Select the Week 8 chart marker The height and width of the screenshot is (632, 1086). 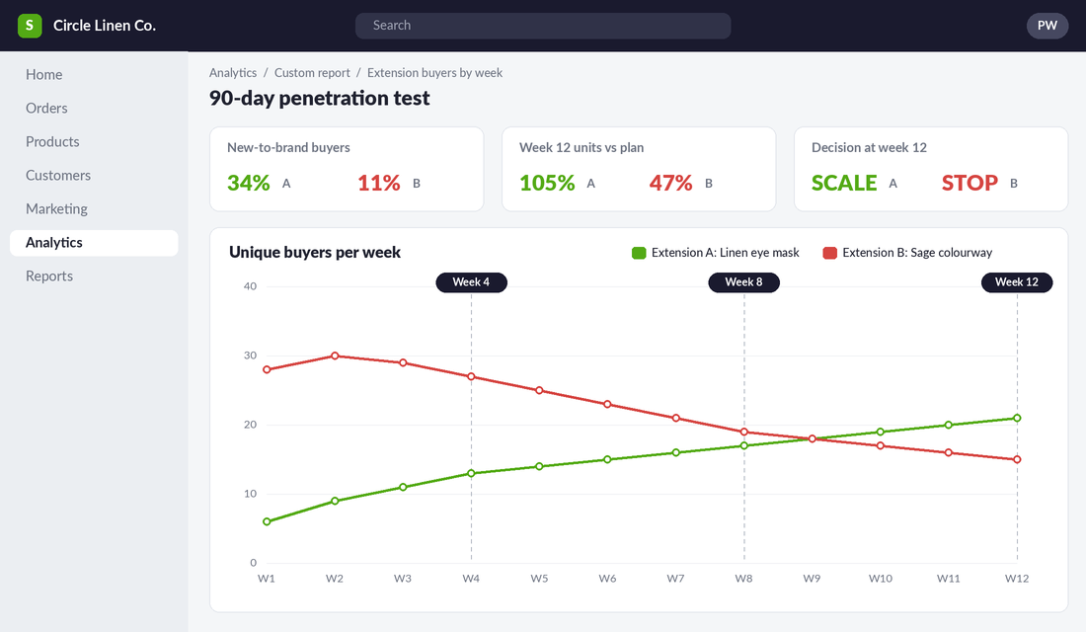click(743, 282)
